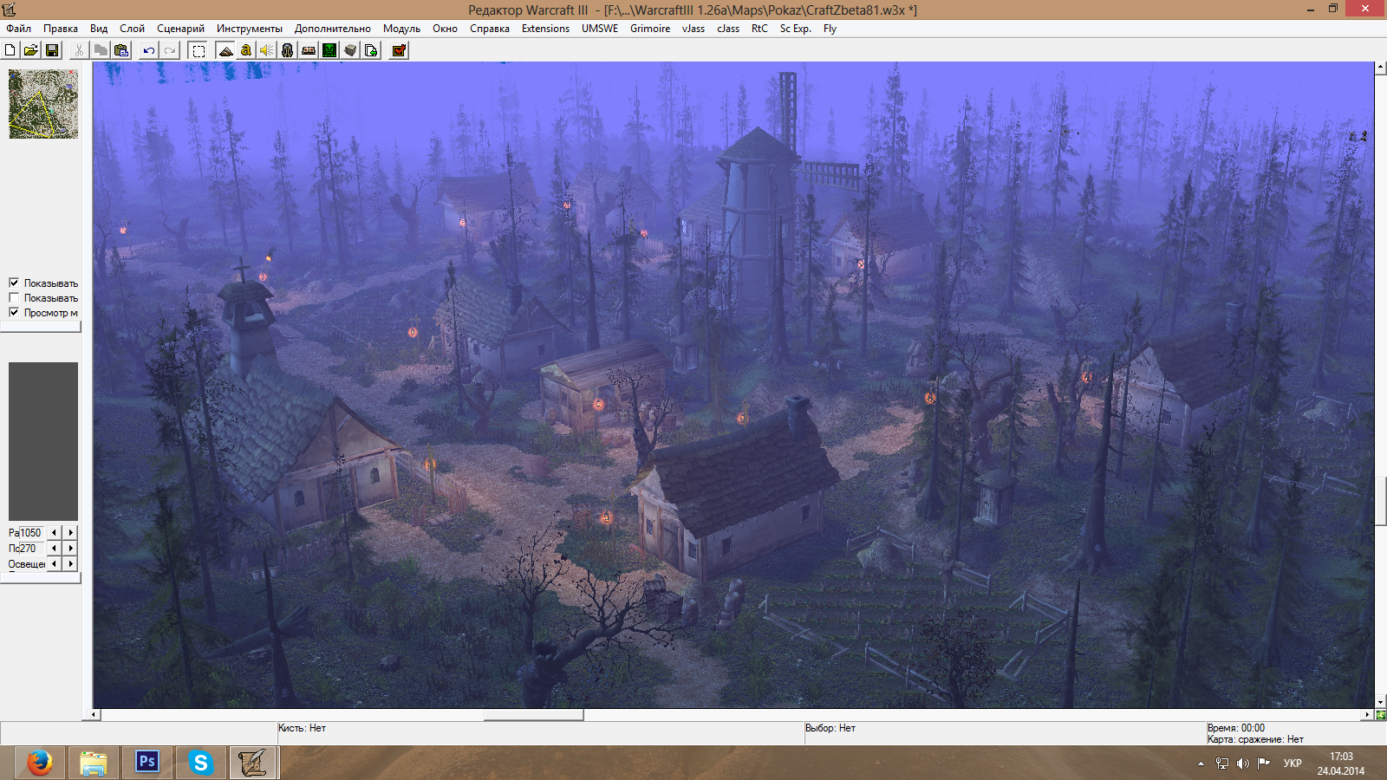Open the Import Manager icon
The image size is (1387, 780).
pyautogui.click(x=371, y=50)
